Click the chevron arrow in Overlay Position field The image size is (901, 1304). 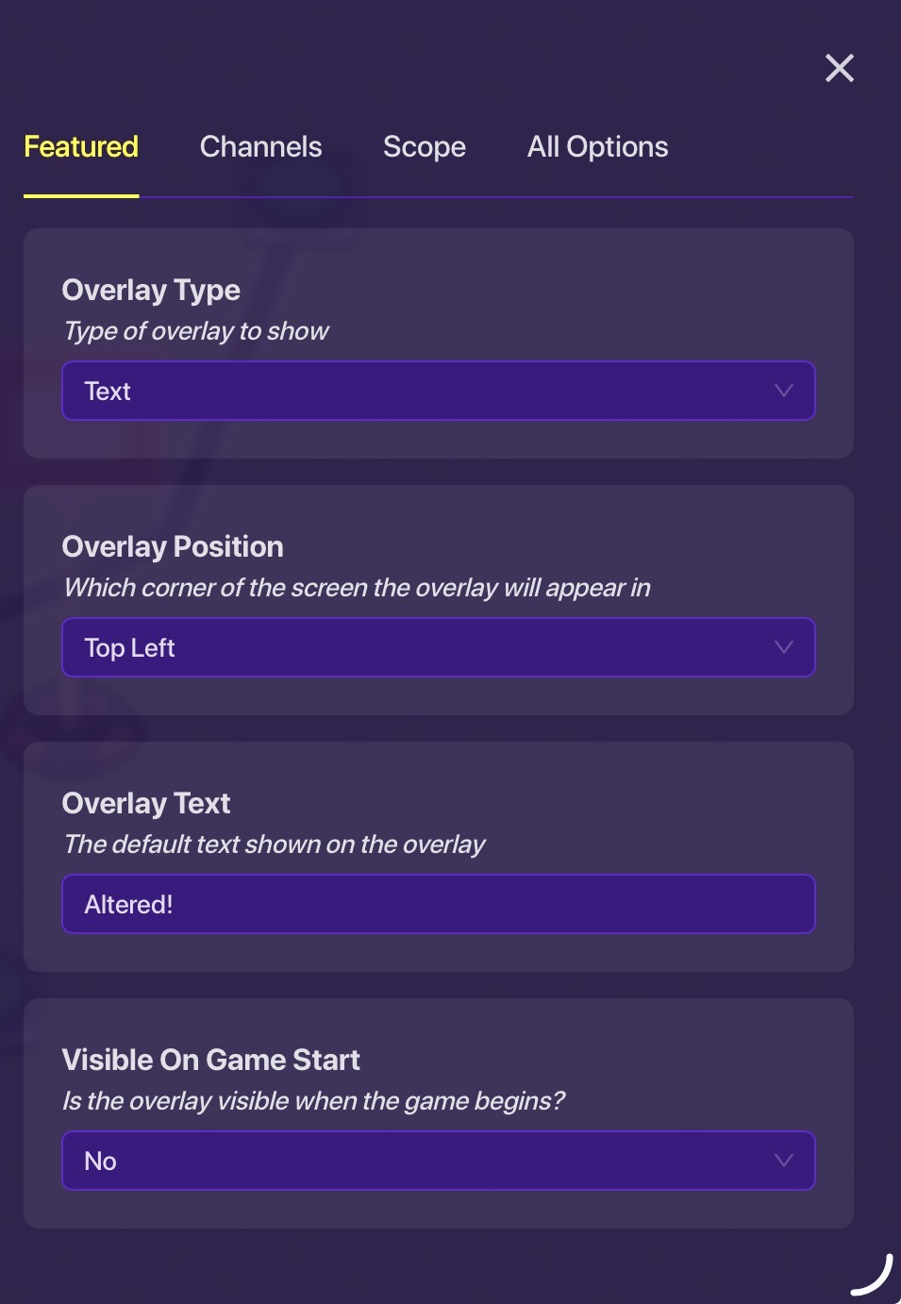(x=783, y=647)
